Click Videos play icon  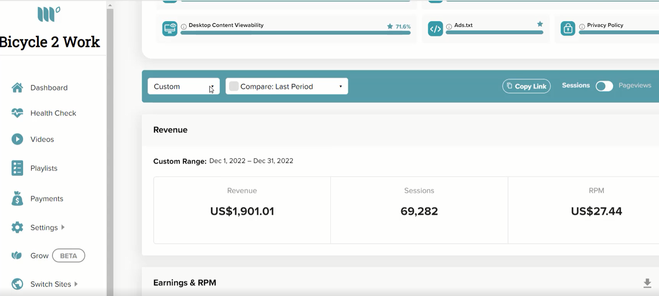click(x=17, y=139)
